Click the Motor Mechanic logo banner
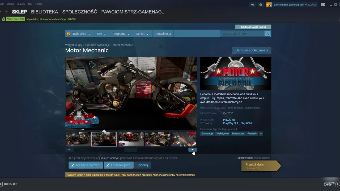340x191 pixels. coord(236,73)
